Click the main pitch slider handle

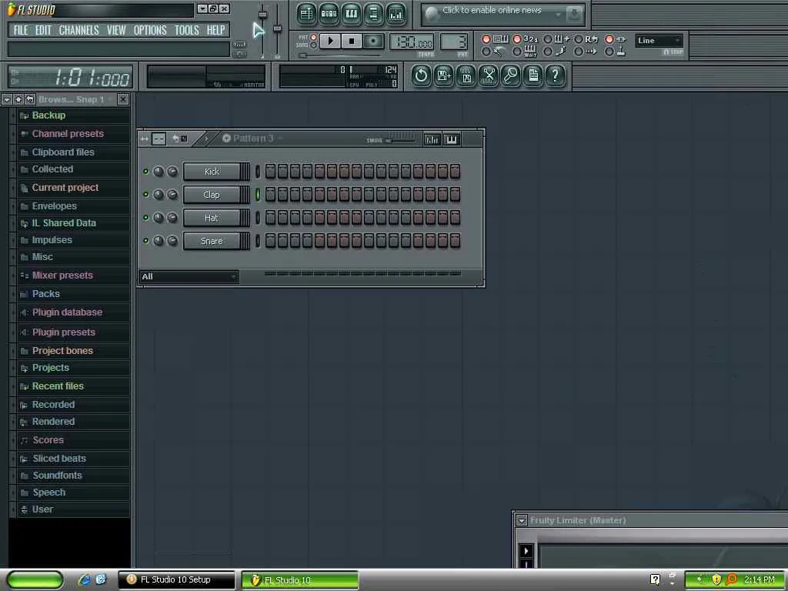pyautogui.click(x=277, y=29)
